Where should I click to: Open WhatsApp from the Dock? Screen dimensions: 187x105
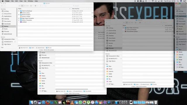[80, 102]
